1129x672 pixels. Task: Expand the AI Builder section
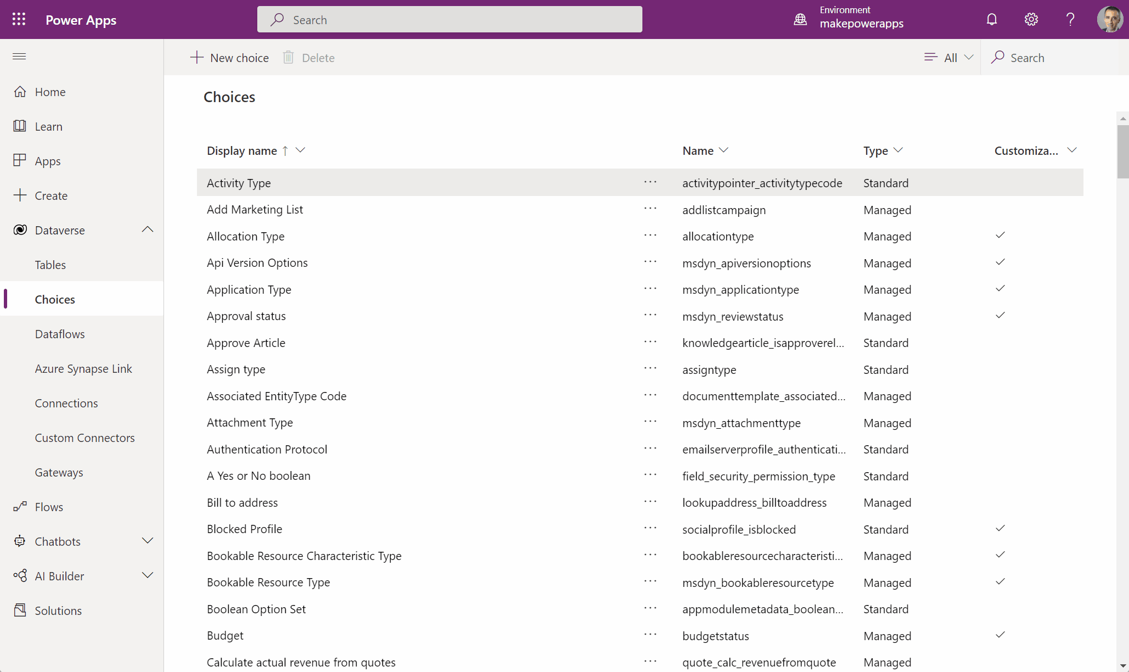pos(147,575)
